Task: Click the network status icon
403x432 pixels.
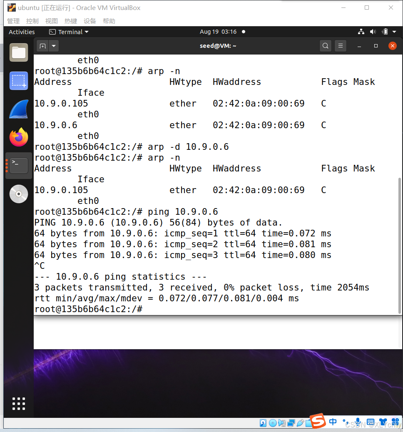Action: click(x=361, y=32)
